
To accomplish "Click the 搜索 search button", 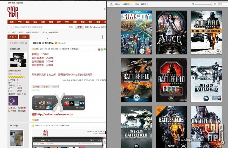I will tap(80, 27).
